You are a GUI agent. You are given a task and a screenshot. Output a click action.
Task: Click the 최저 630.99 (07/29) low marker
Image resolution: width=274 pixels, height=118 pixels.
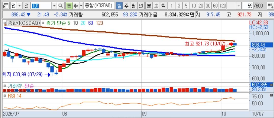[22, 75]
